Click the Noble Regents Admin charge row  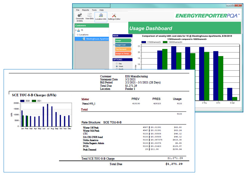tap(132, 143)
